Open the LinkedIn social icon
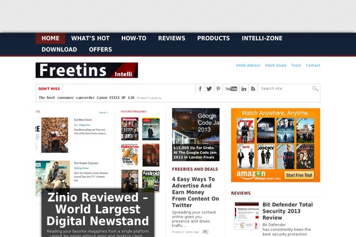Viewport: 356px width, 237px height. pos(244,89)
